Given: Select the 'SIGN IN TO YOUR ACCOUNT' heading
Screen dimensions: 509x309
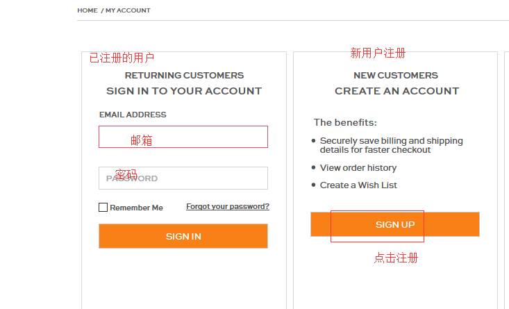Looking at the screenshot, I should (184, 91).
